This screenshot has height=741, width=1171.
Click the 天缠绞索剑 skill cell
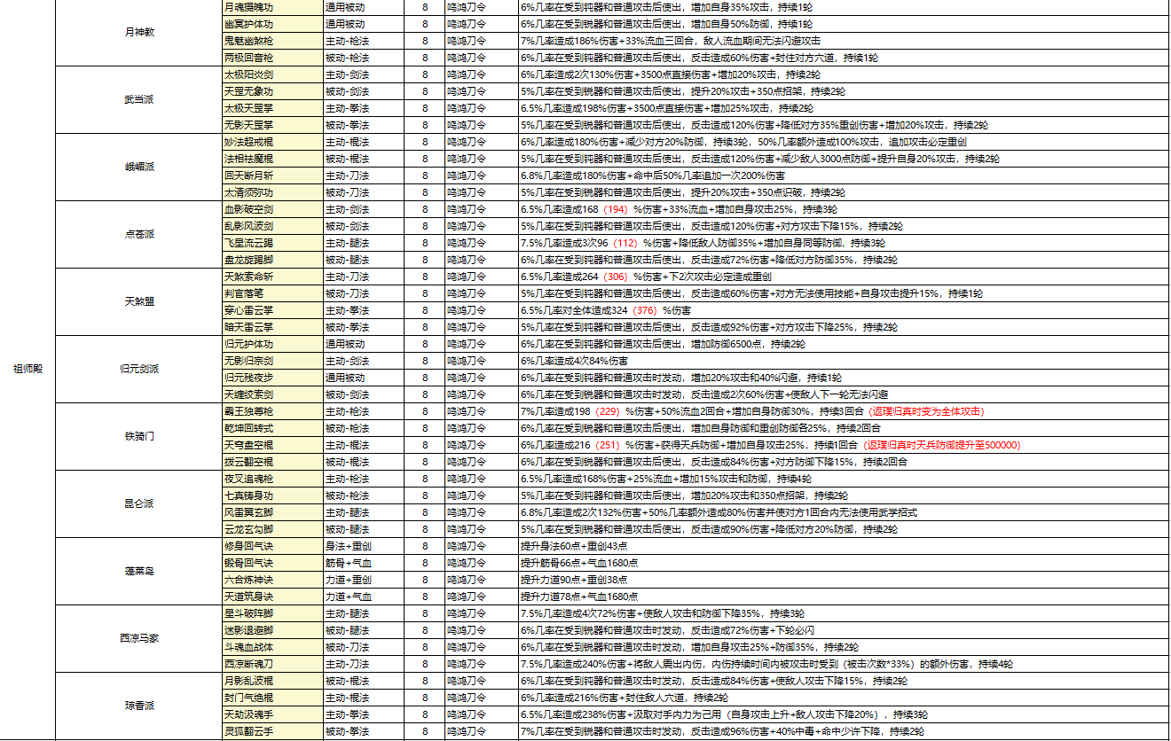[x=272, y=395]
